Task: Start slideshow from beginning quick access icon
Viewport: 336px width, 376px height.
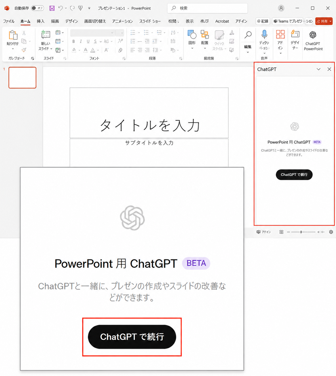Action: pyautogui.click(x=81, y=8)
